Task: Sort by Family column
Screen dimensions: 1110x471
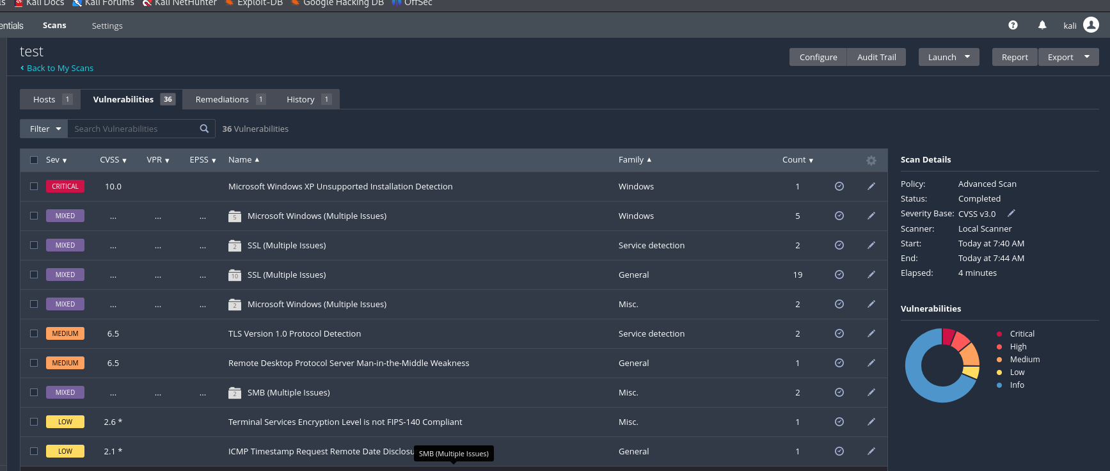Action: (x=635, y=160)
